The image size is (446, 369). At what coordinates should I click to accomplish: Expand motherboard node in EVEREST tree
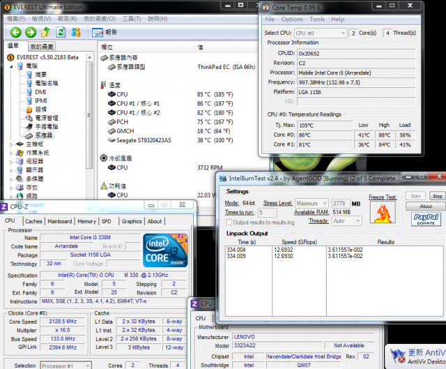[11, 144]
